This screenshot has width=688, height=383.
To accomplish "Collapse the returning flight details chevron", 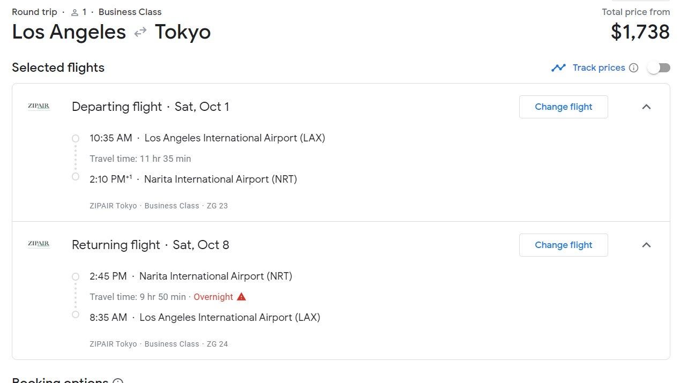I will pyautogui.click(x=647, y=245).
